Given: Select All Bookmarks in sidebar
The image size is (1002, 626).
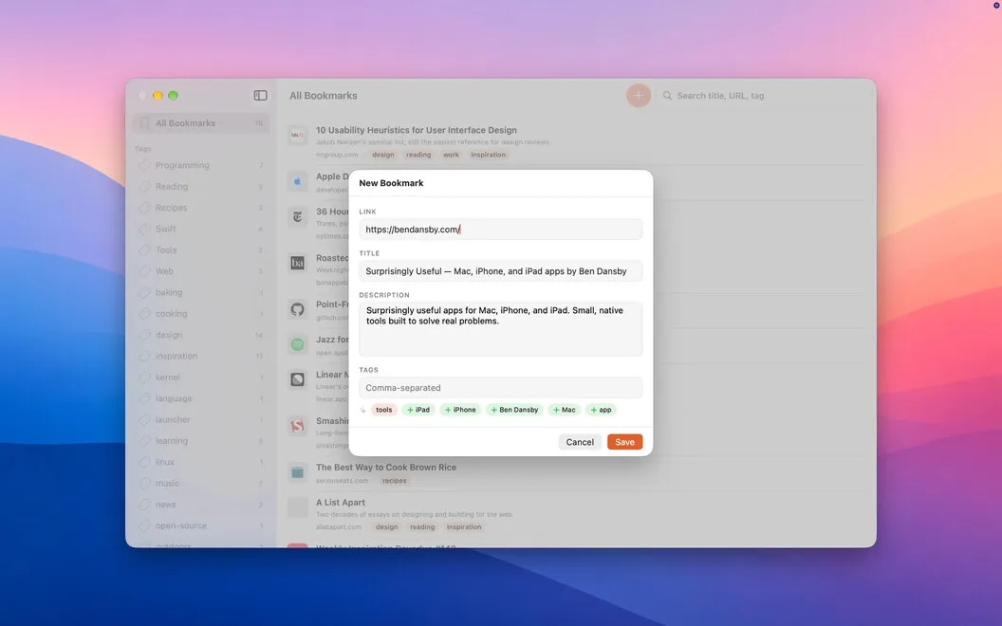Looking at the screenshot, I should 200,123.
